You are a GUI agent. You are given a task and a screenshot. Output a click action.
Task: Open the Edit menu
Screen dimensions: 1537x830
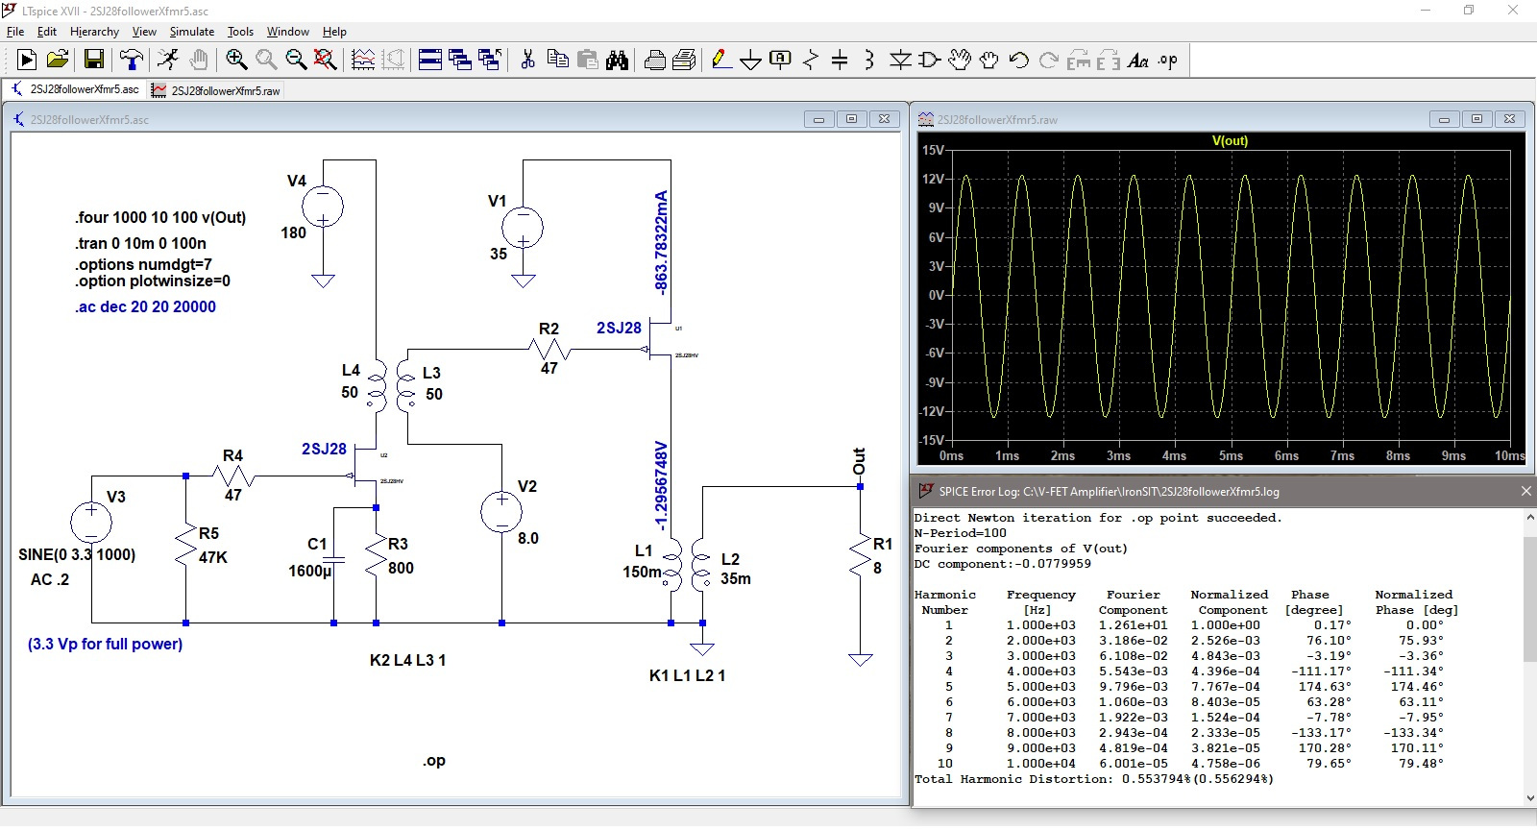click(x=47, y=32)
